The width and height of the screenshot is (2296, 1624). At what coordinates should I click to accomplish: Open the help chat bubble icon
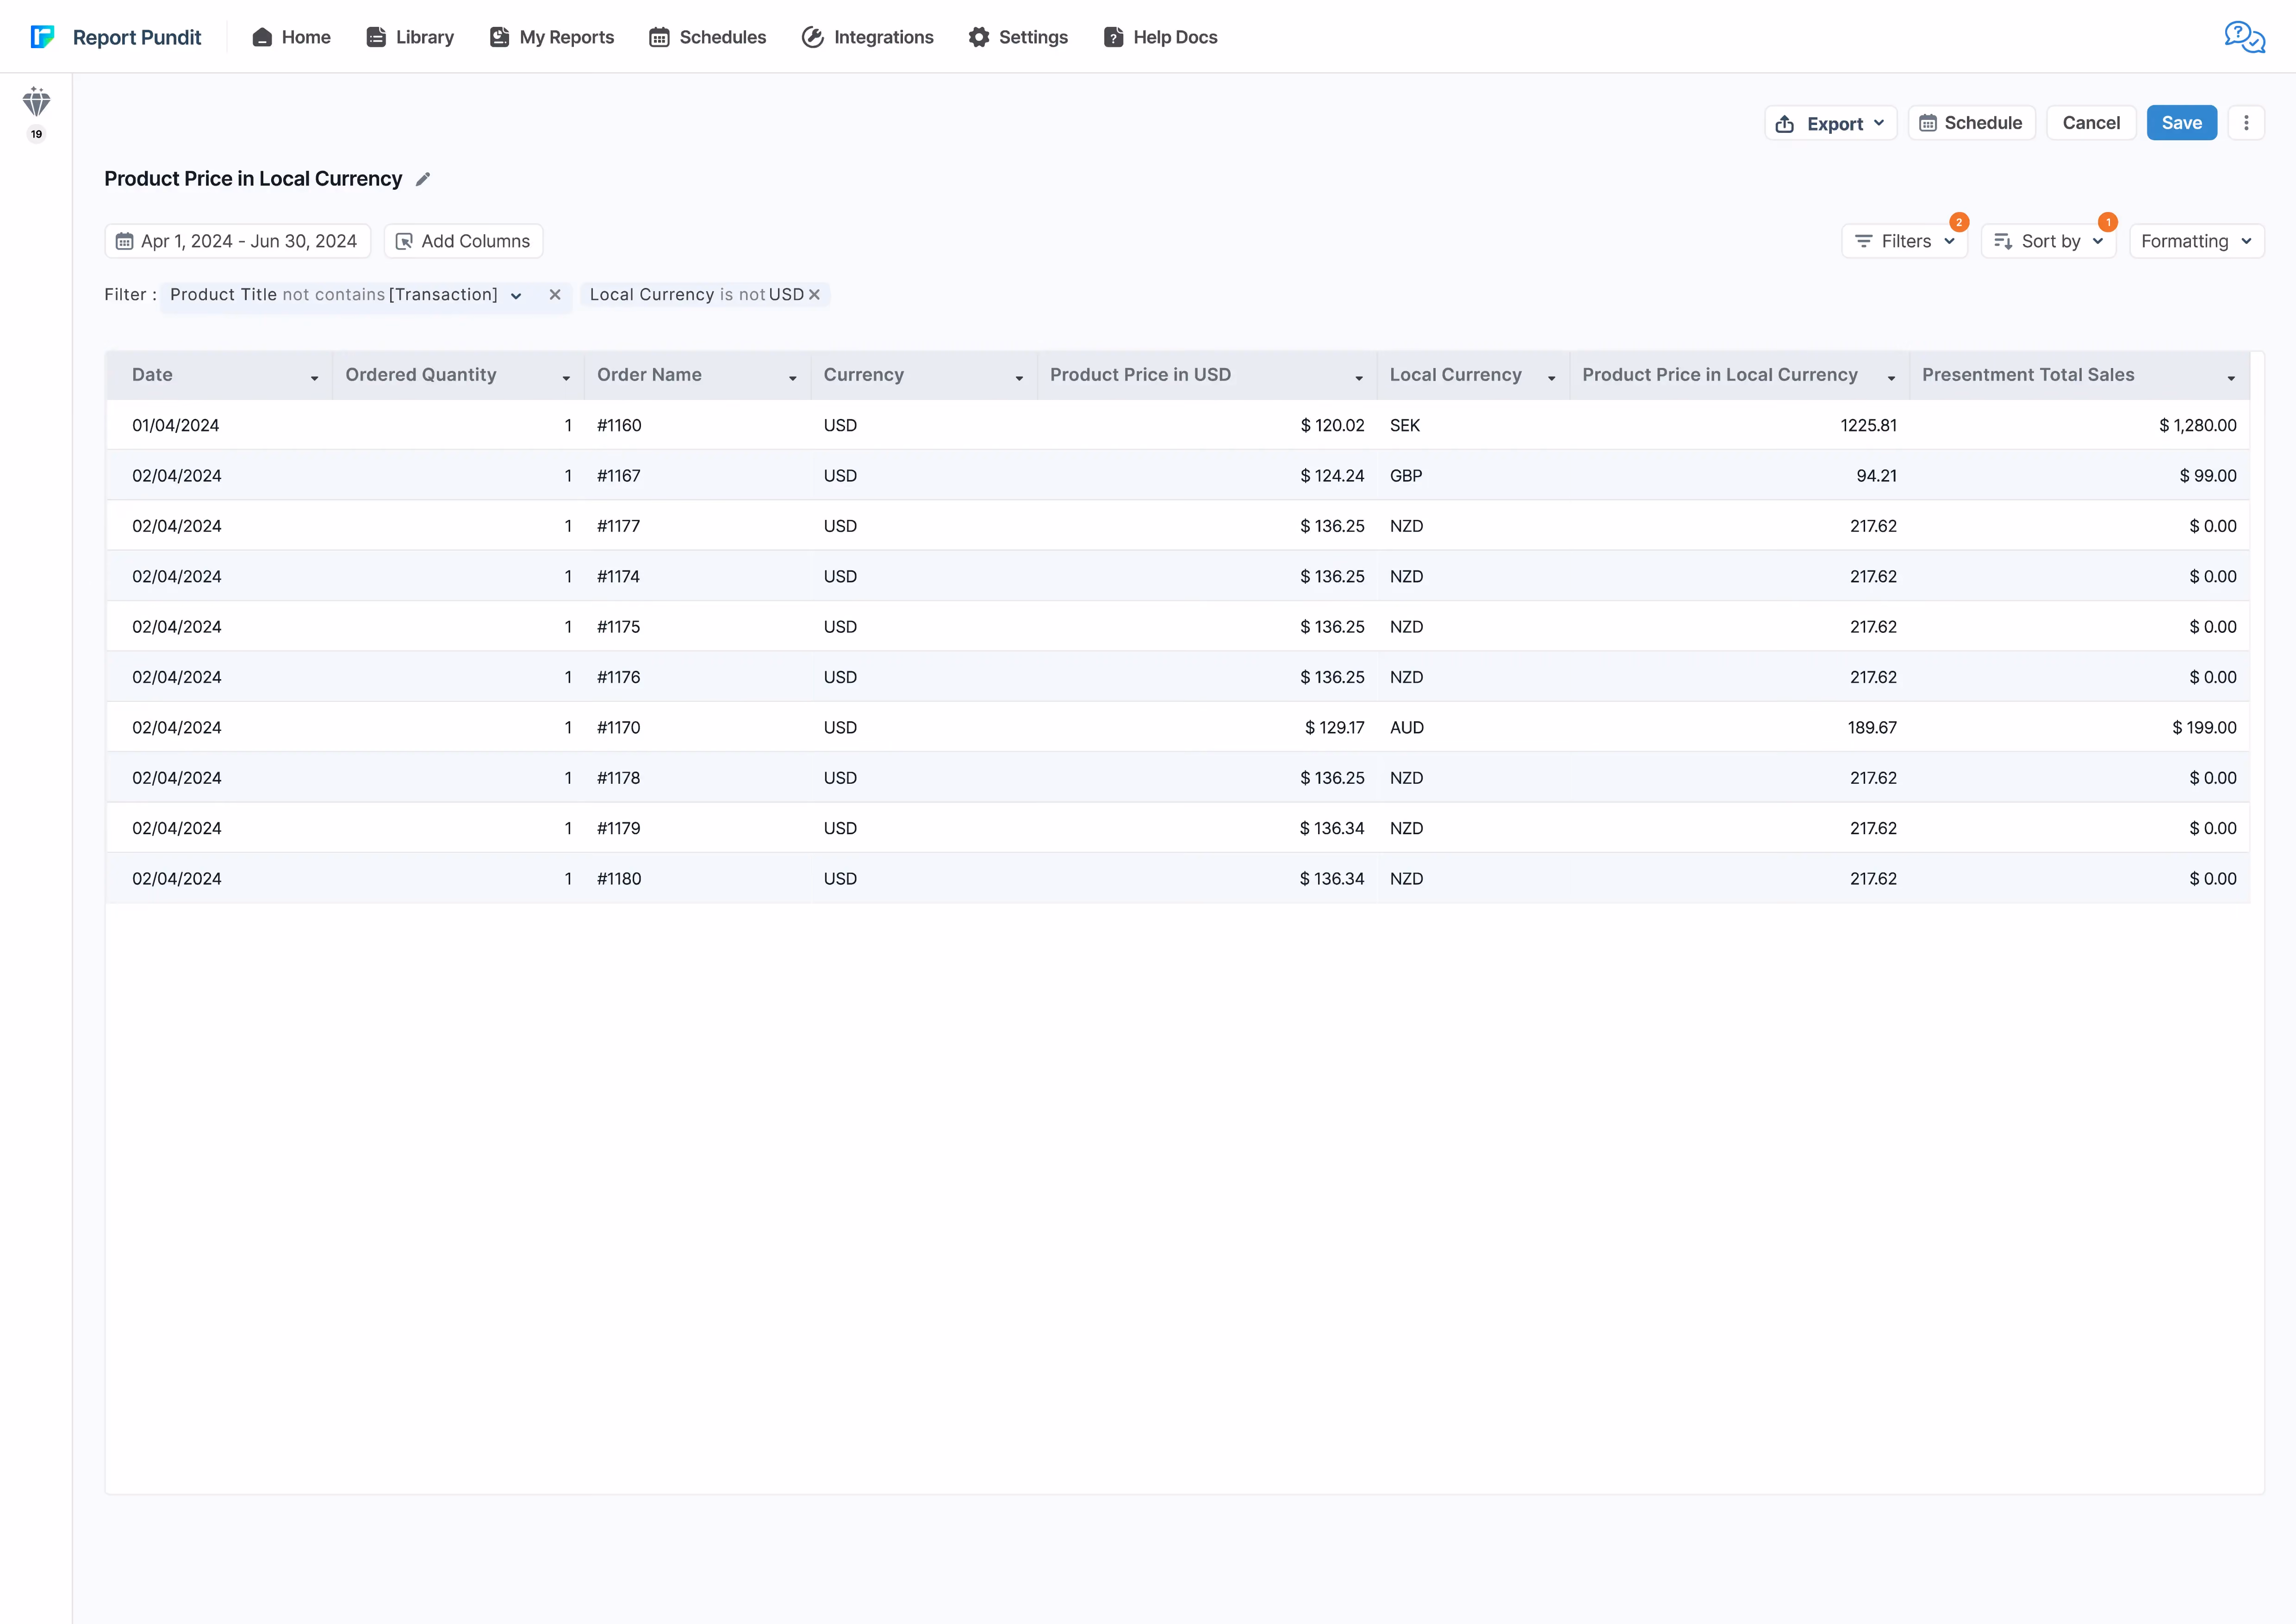(x=2244, y=37)
